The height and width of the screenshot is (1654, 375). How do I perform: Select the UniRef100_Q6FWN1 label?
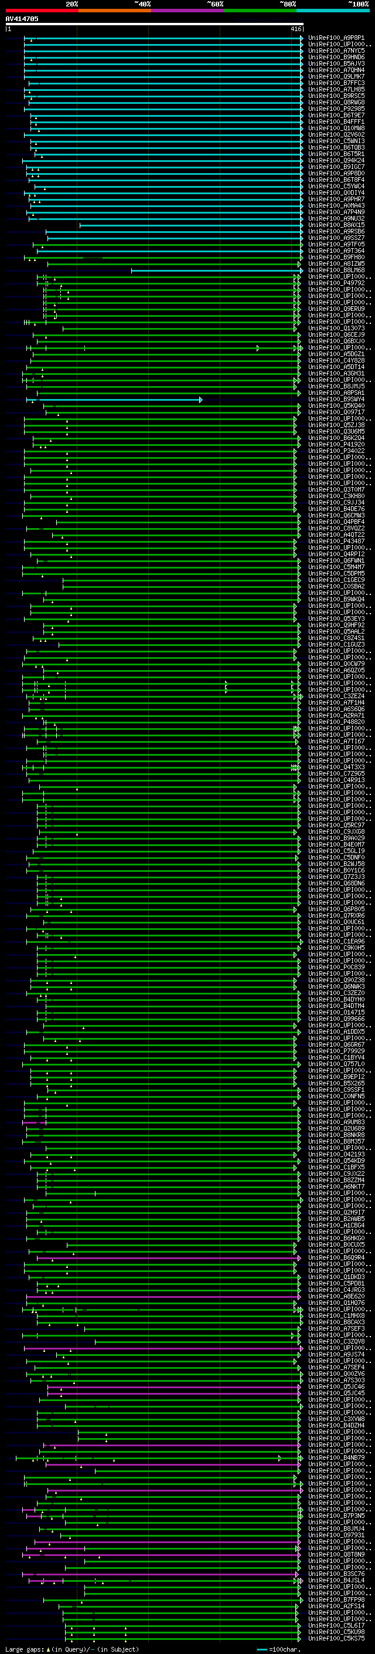tap(336, 560)
